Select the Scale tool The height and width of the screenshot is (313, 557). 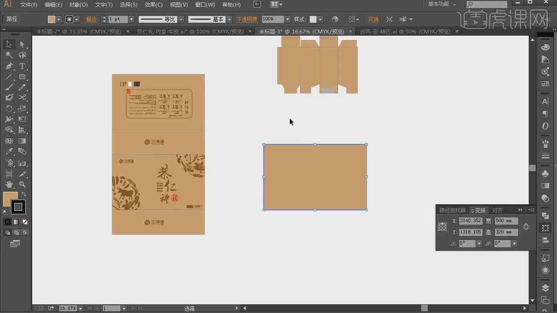(22, 109)
